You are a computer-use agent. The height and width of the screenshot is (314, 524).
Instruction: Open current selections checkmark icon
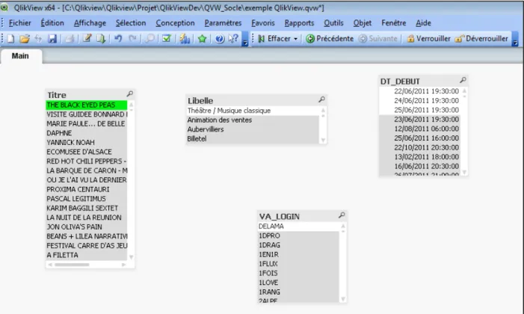167,39
